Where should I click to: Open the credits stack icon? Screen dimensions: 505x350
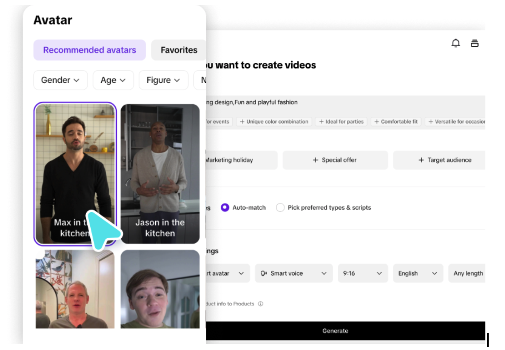pyautogui.click(x=474, y=43)
